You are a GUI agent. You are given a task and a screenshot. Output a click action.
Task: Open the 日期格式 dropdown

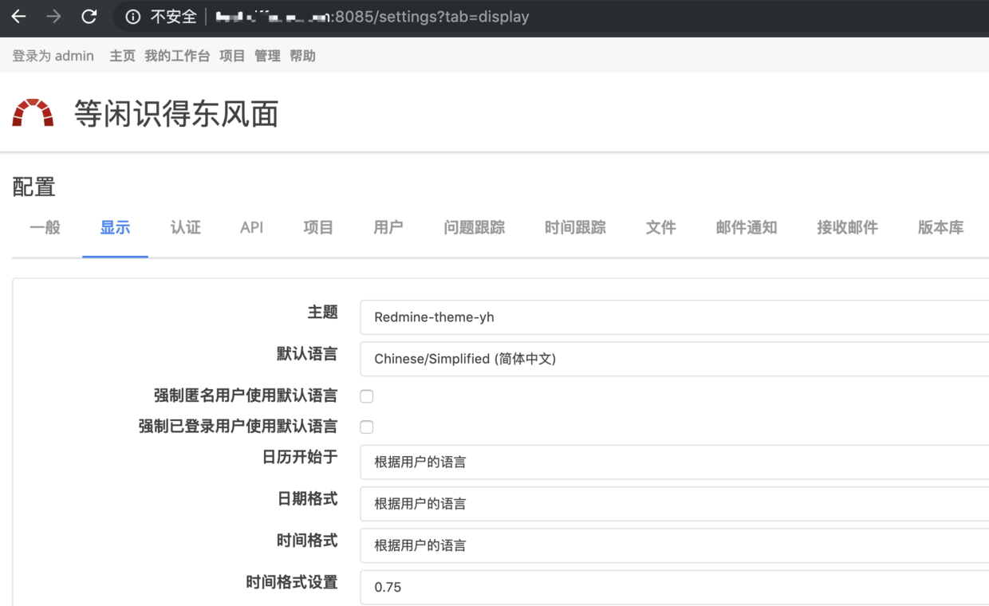point(674,504)
